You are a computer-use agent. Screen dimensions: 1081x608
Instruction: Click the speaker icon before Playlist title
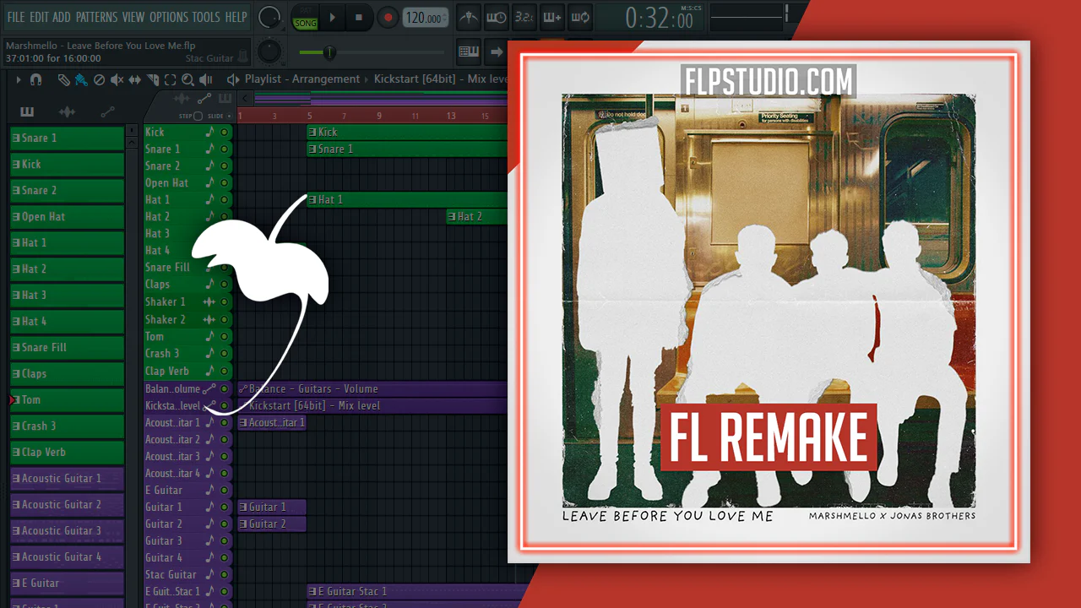pos(233,79)
